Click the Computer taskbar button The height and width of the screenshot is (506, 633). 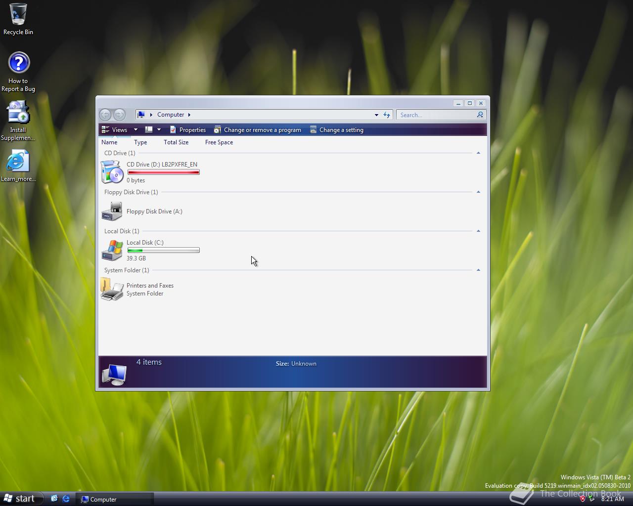[x=114, y=499]
